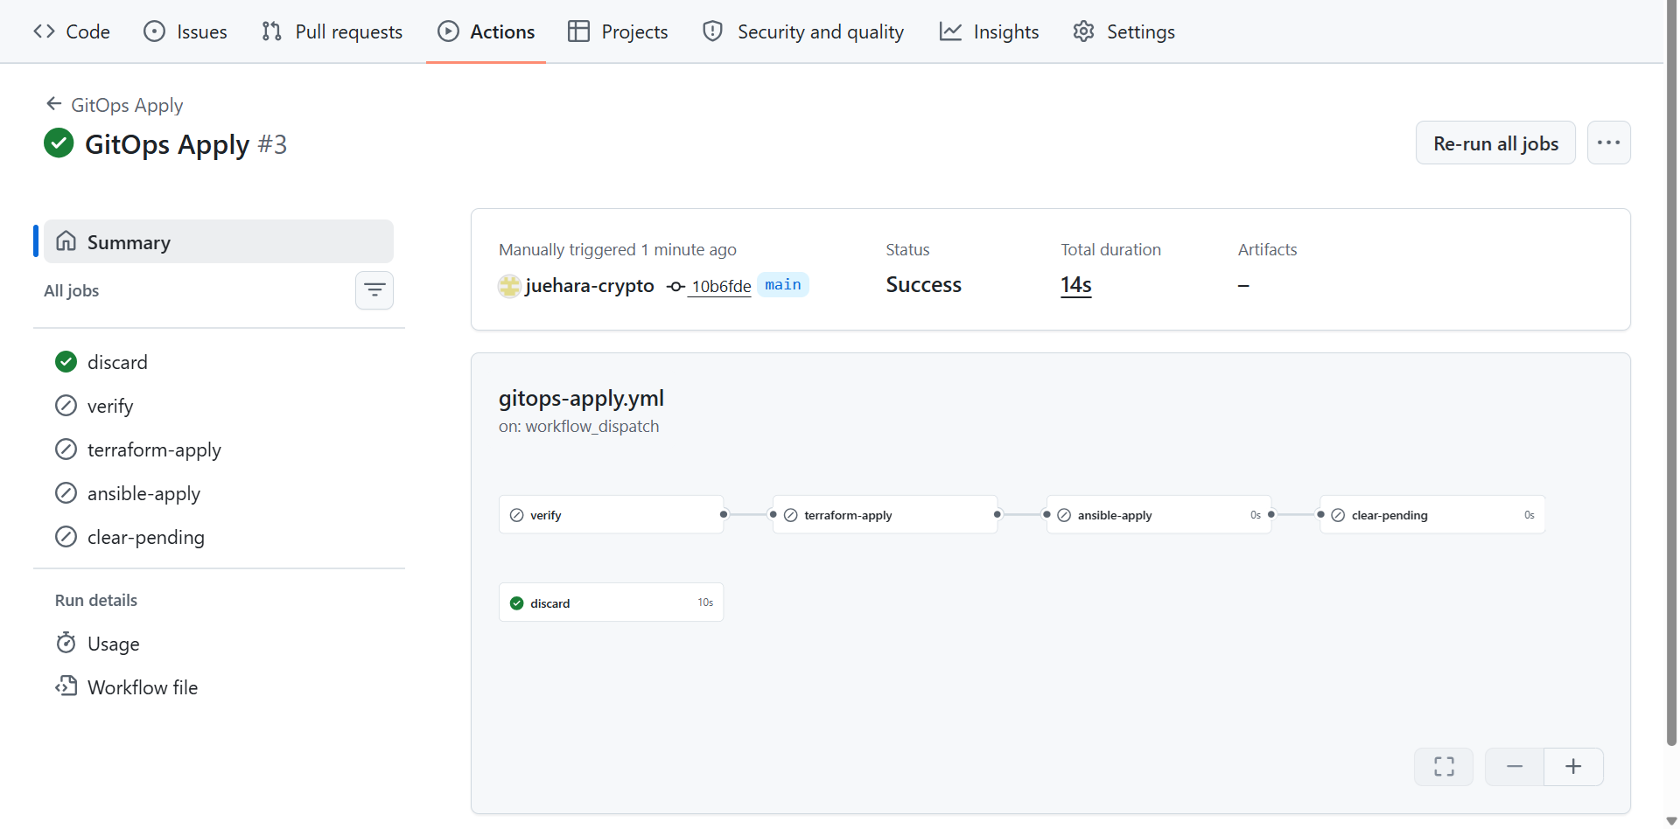Switch to the Issues tab
Viewport: 1680px width, 829px height.
point(185,31)
